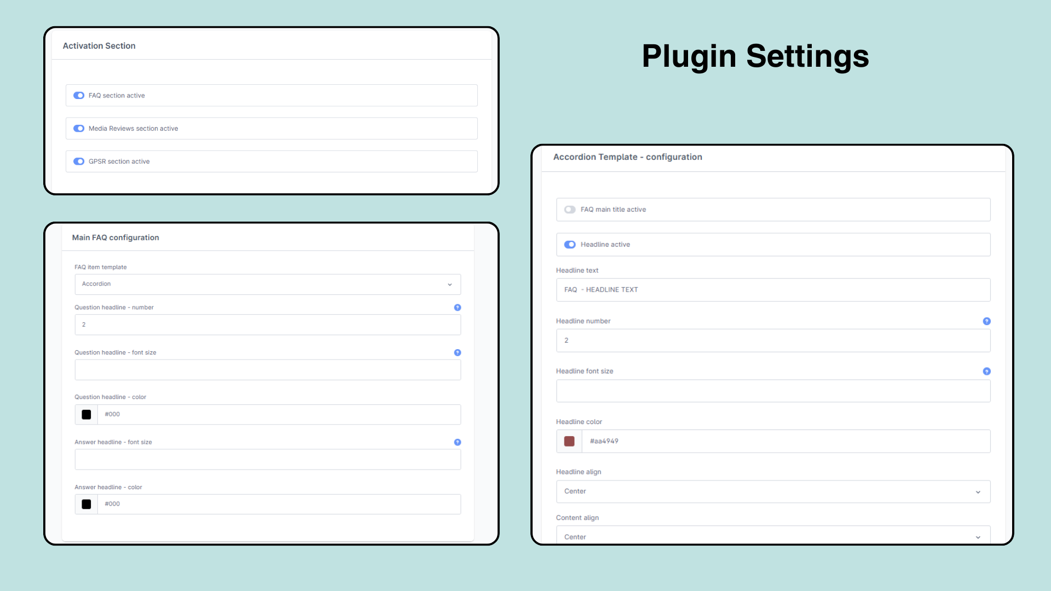
Task: Disable the Media Reviews section active toggle
Action: 79,129
